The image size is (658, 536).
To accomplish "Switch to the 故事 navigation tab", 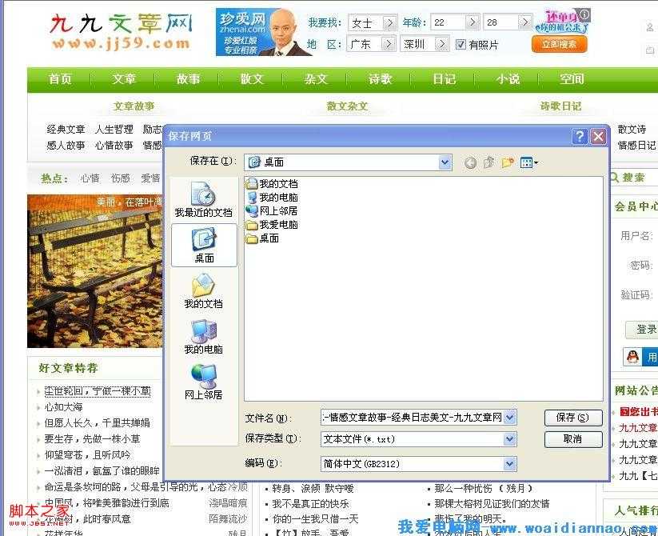I will pyautogui.click(x=188, y=78).
